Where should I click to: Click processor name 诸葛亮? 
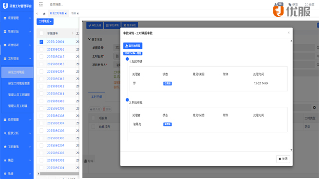(137, 124)
